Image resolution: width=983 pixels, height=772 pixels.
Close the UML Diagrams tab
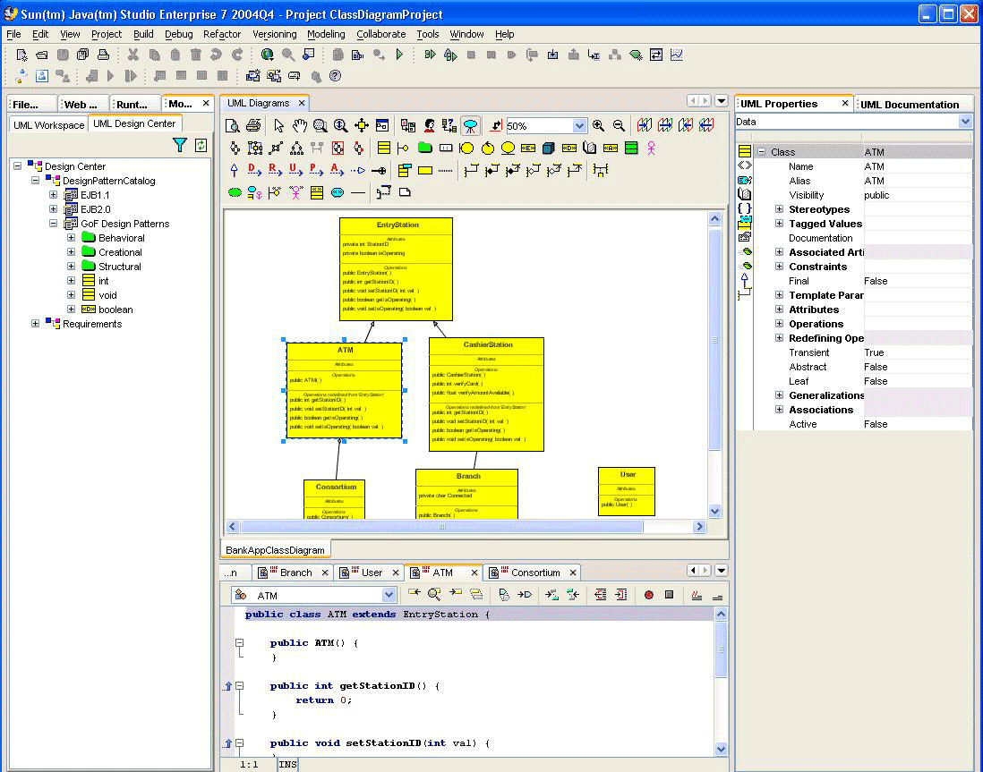coord(302,104)
